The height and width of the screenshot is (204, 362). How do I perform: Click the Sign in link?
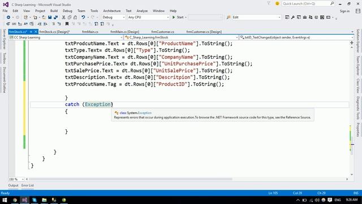(x=344, y=11)
